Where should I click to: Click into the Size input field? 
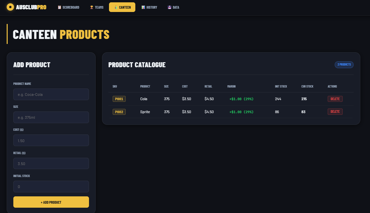[51, 117]
